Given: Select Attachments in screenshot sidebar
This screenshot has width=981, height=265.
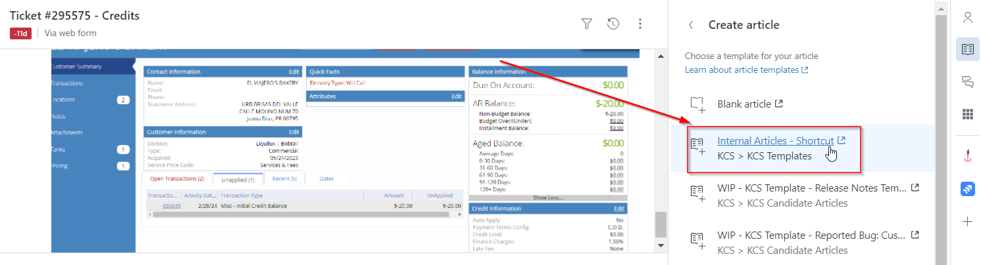Looking at the screenshot, I should tap(68, 132).
